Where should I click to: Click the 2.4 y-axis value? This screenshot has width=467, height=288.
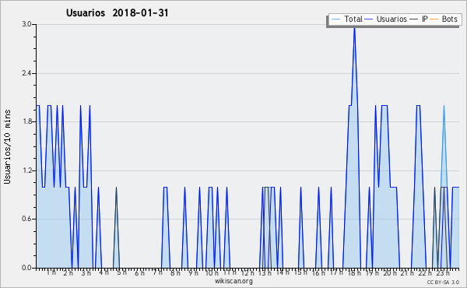click(x=26, y=73)
